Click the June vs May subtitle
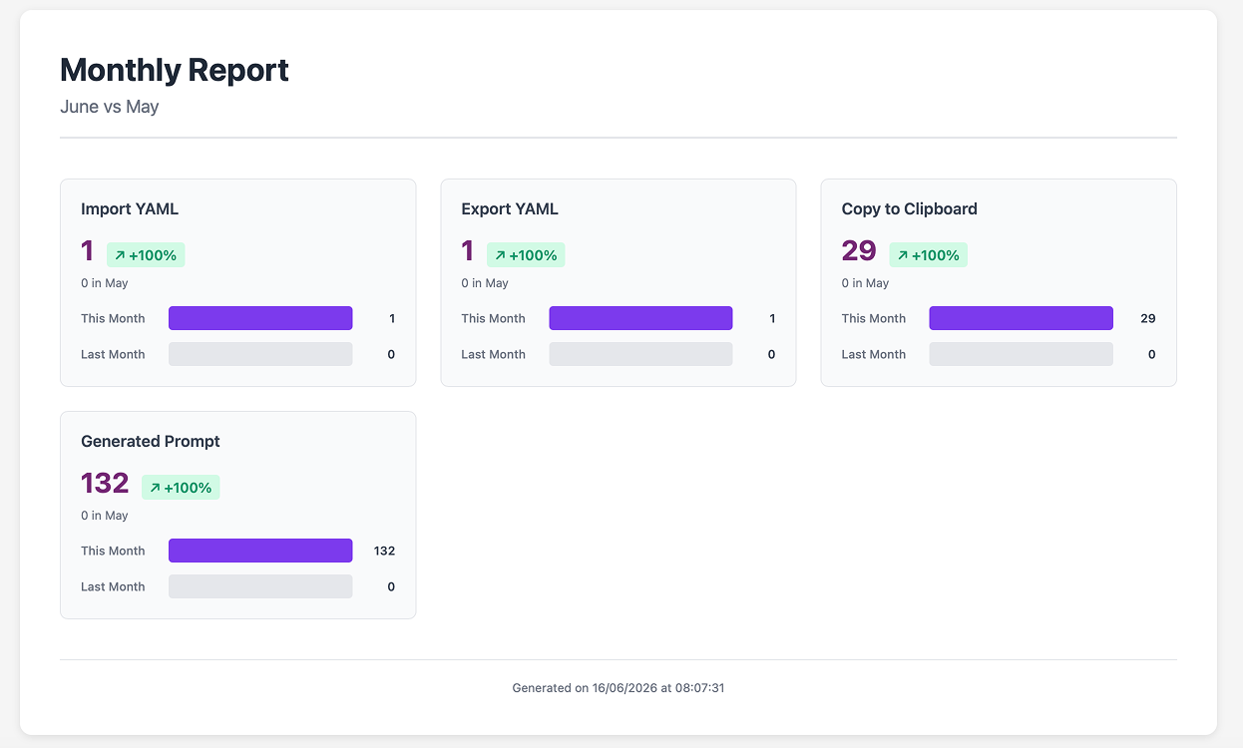The width and height of the screenshot is (1243, 748). [x=110, y=107]
